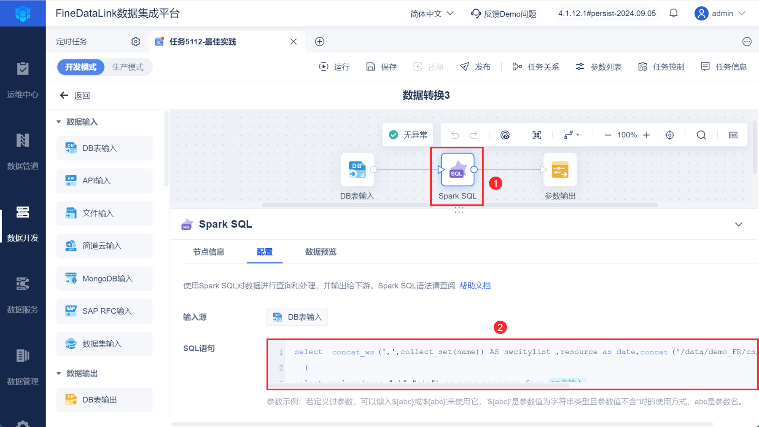Viewport: 759px width, 427px height.
Task: Pick the MongoDB输入 operator
Action: [x=105, y=279]
